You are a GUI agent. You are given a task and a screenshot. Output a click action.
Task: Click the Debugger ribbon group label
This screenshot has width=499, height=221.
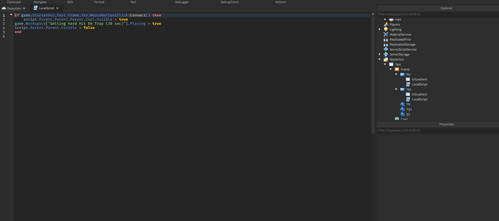[182, 2]
